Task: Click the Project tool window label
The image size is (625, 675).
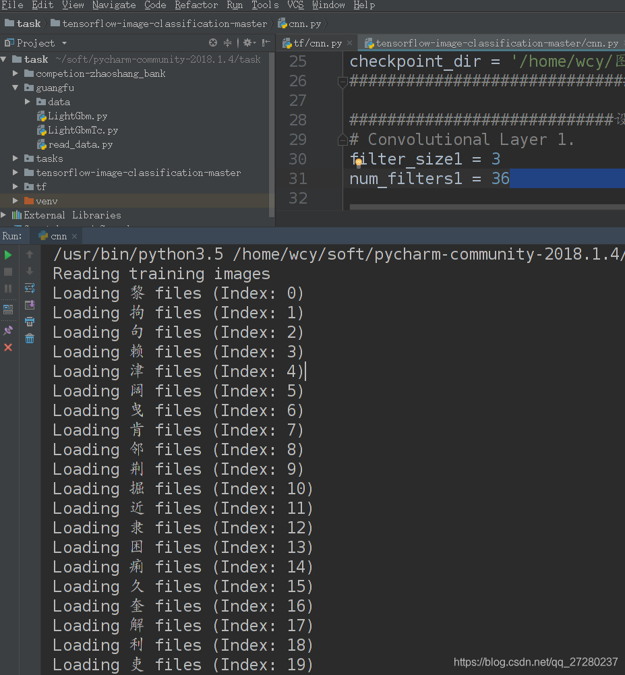Action: (x=30, y=43)
